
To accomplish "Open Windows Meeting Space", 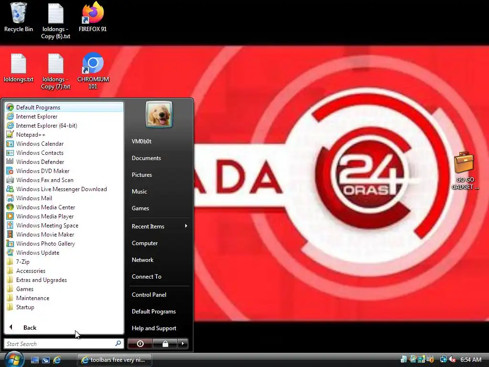I will click(x=64, y=225).
